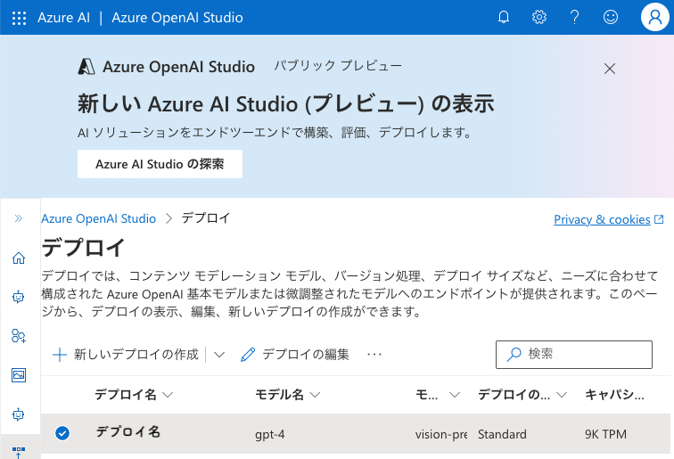The height and width of the screenshot is (459, 674).
Task: Open the DALL-E image sidebar icon
Action: pos(19,375)
